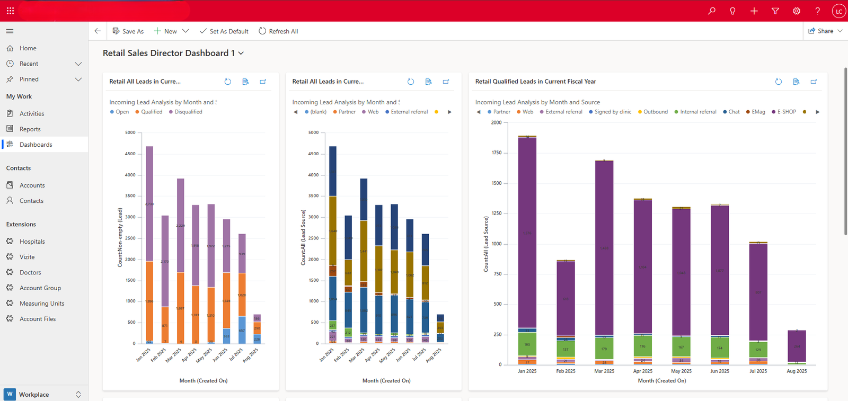
Task: Expand the Recent section in sidebar
Action: 78,64
